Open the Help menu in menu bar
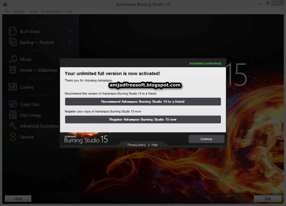Image resolution: width=286 pixels, height=206 pixels. 69,11
